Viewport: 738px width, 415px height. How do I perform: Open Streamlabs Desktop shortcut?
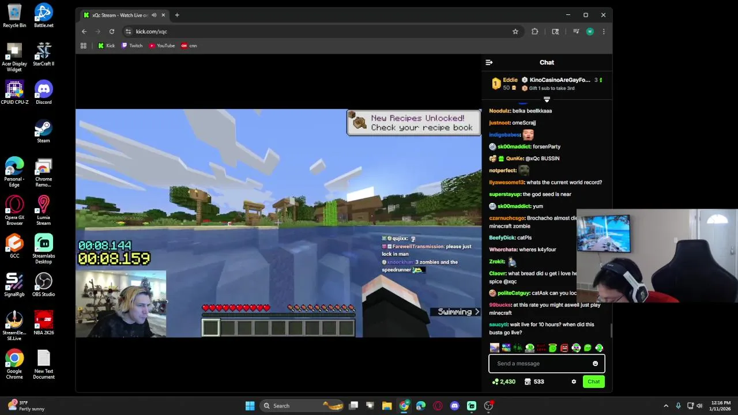[x=43, y=249]
